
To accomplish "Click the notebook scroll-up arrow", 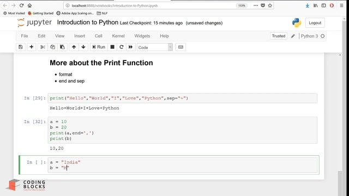I will click(340, 55).
